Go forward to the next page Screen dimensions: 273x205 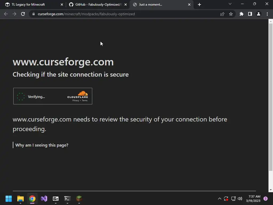click(14, 14)
